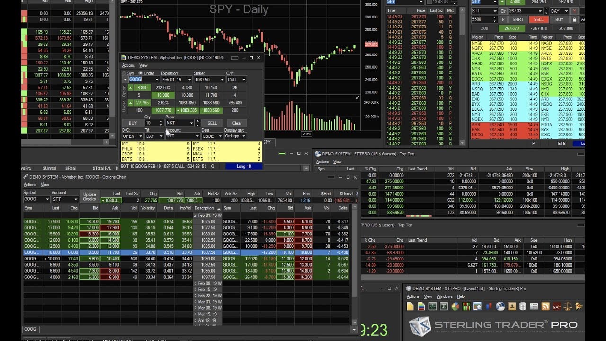Open Actions menu in the Options Chain window
Viewport: 606px width, 341px height.
coord(30,185)
